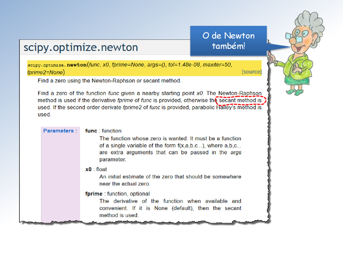This screenshot has height=257, width=343.
Task: Select the 'fprime' parameter name
Action: (94, 194)
